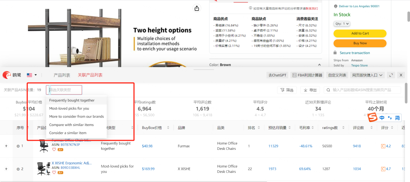Click the A+ badge on row 2
This screenshot has width=410, height=182.
tap(60, 173)
